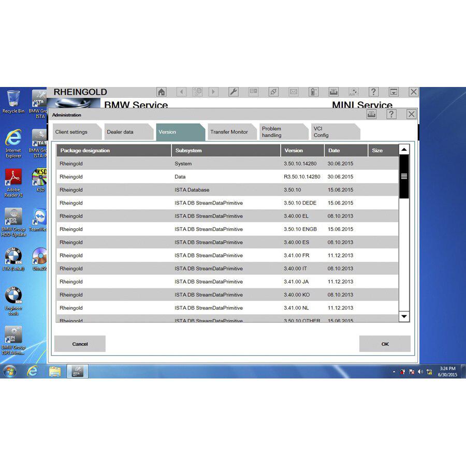Screen dimensions: 466x466
Task: Click the volume speaker tray icon
Action: pos(420,371)
